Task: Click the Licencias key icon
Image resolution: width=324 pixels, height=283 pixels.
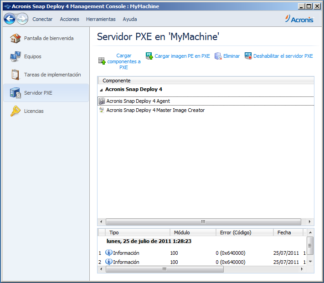Action: [x=15, y=111]
